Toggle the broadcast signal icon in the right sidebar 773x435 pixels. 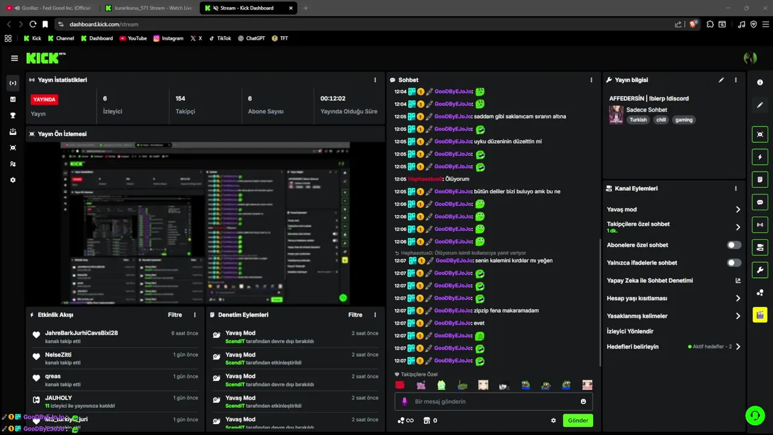coord(760,225)
